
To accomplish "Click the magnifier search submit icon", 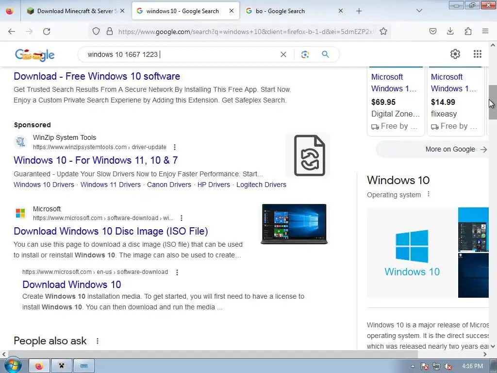I will [325, 54].
